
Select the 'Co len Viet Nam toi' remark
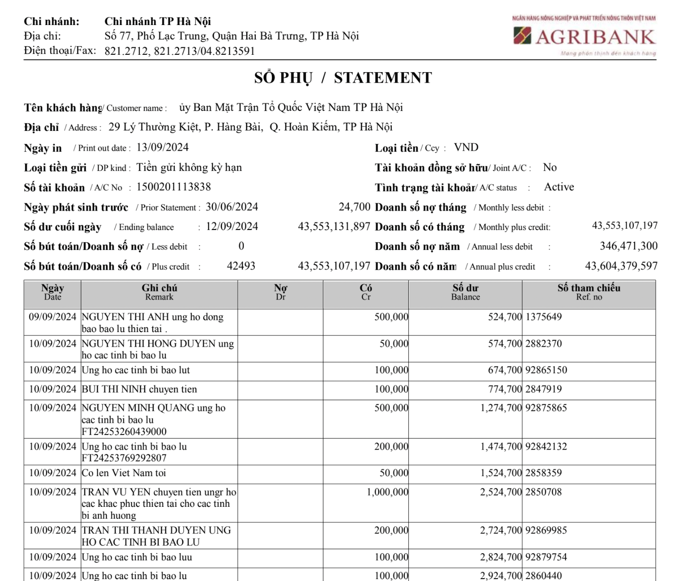[x=124, y=473]
